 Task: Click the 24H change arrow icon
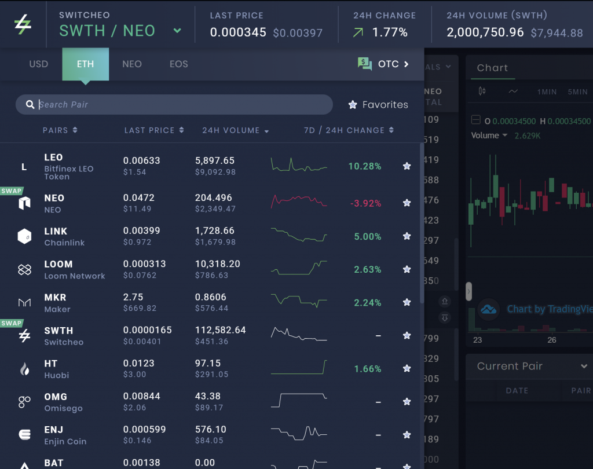(x=358, y=32)
